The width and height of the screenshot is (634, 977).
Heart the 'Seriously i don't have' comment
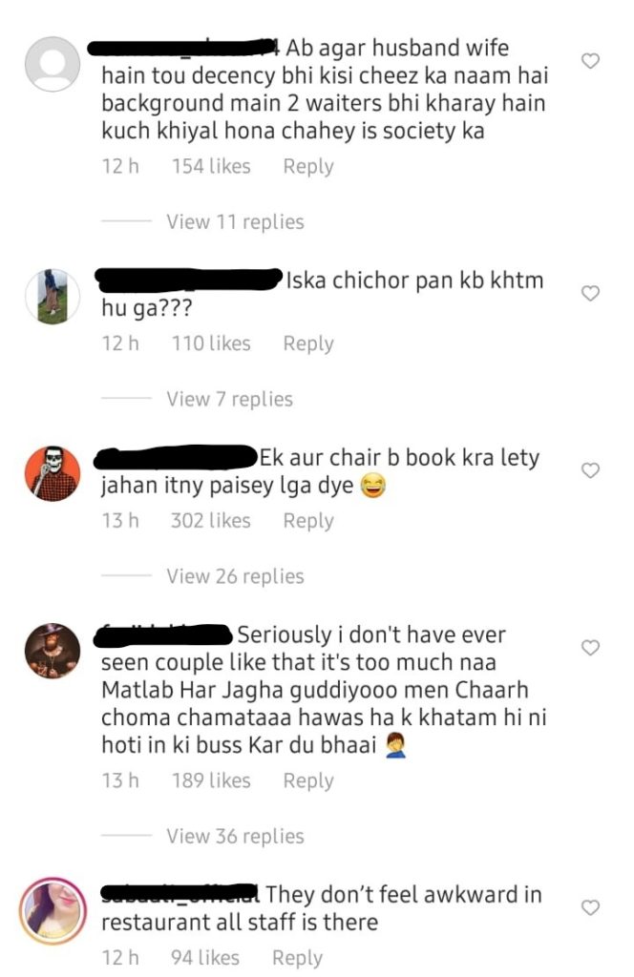click(590, 648)
